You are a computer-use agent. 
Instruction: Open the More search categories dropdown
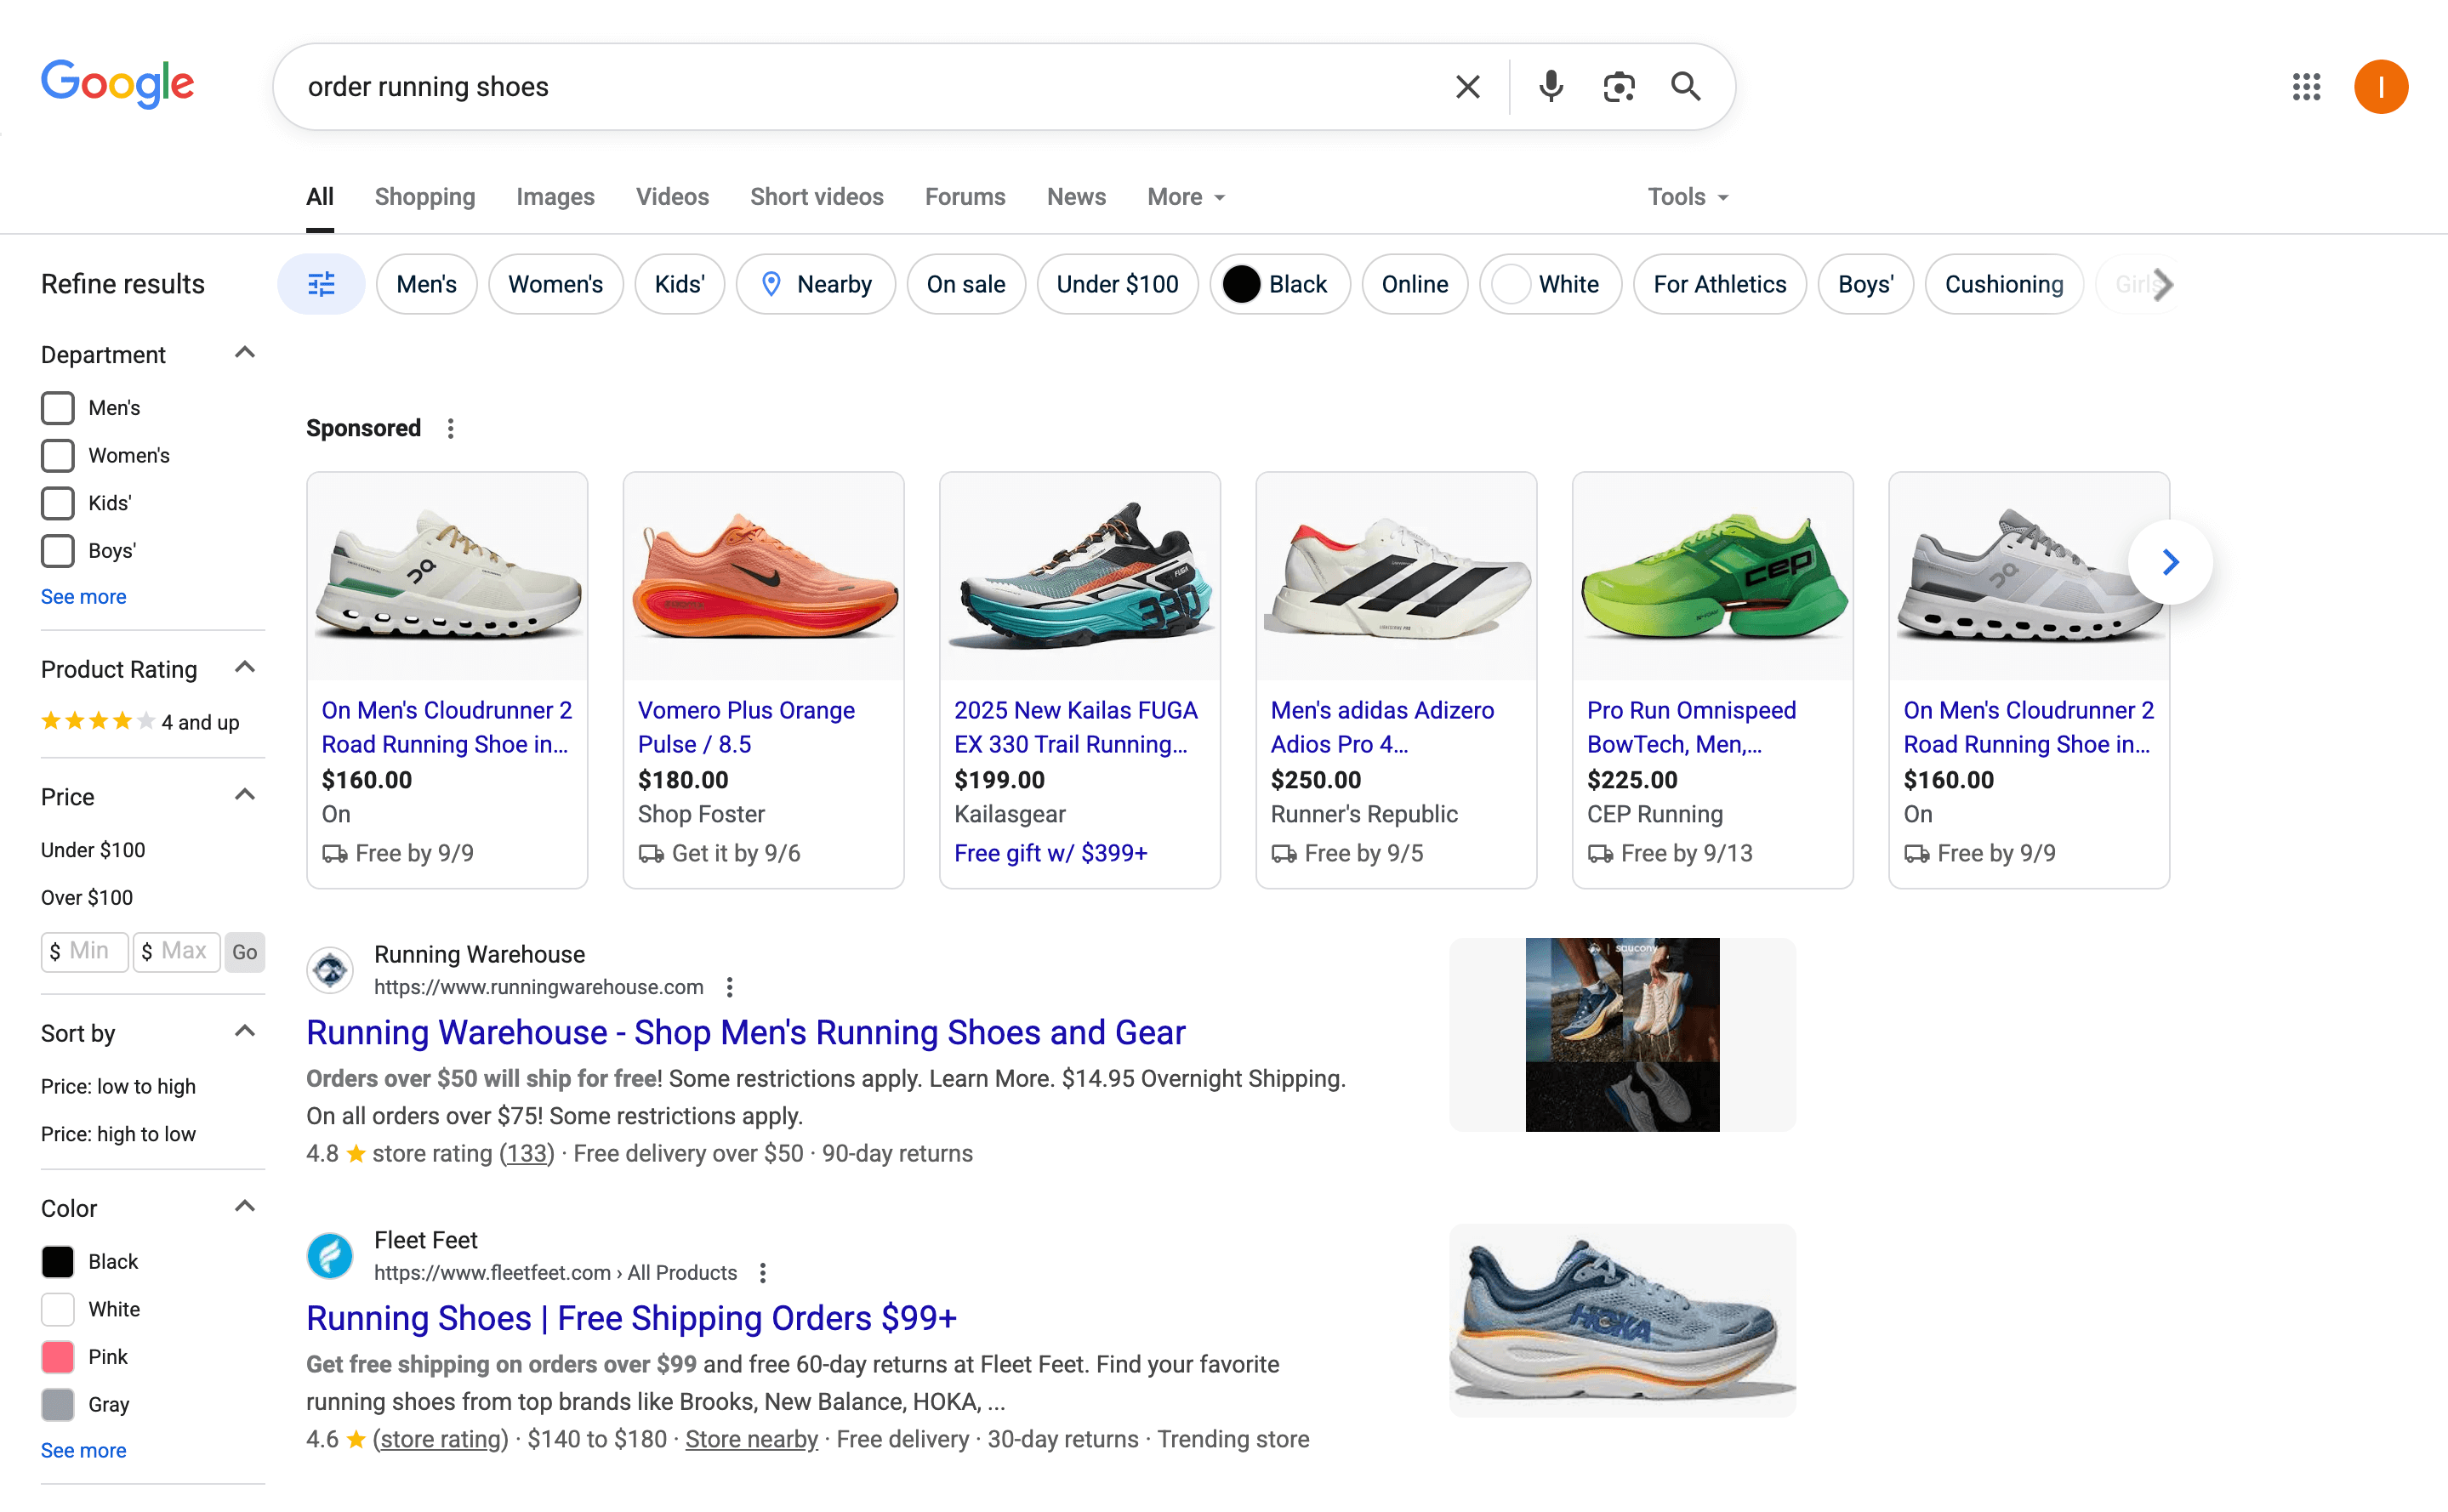click(1186, 197)
